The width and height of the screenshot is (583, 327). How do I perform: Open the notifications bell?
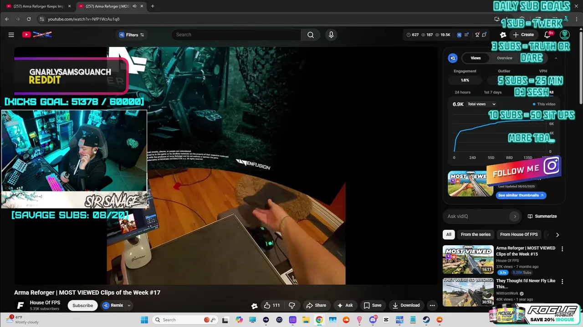click(x=547, y=35)
